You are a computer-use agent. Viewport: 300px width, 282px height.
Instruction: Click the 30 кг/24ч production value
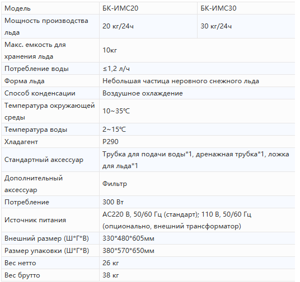pyautogui.click(x=216, y=26)
